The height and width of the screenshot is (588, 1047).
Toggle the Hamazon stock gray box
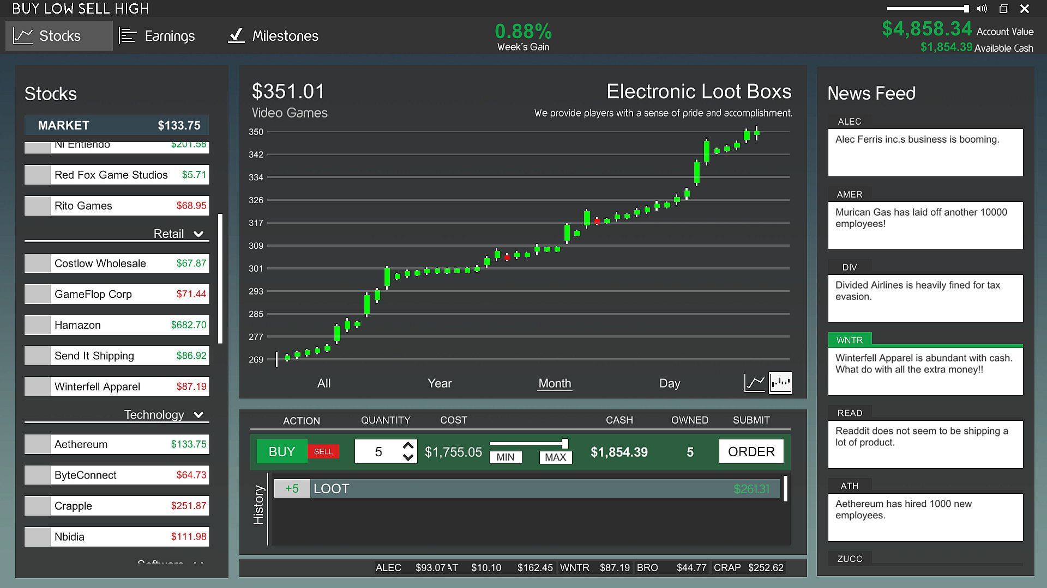pyautogui.click(x=38, y=325)
